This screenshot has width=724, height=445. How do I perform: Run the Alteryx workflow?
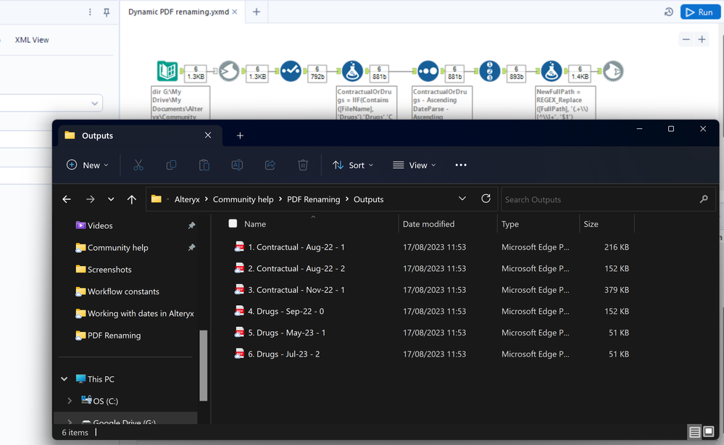700,12
